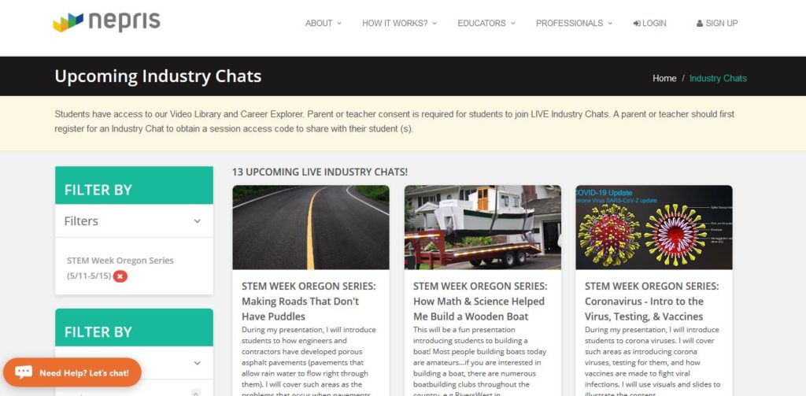Expand the second Filter By panel chevron
Image resolution: width=806 pixels, height=396 pixels.
(198, 363)
